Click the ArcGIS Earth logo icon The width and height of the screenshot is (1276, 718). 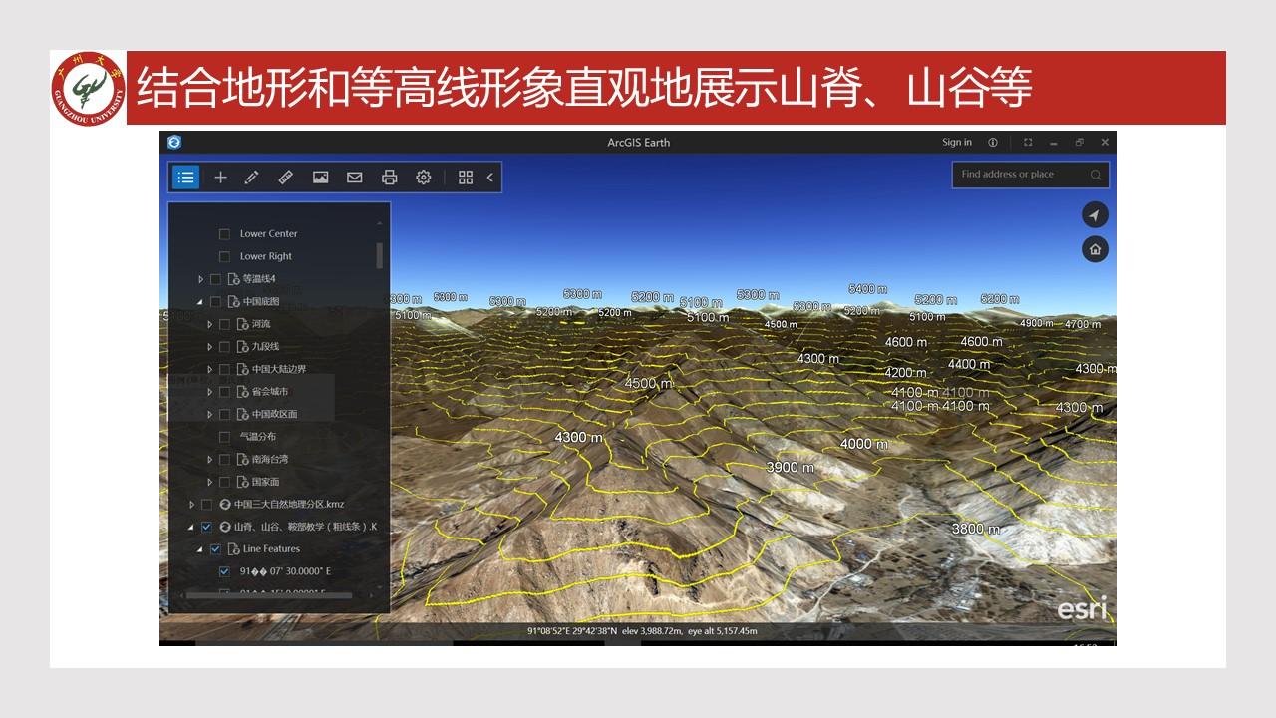tap(174, 142)
